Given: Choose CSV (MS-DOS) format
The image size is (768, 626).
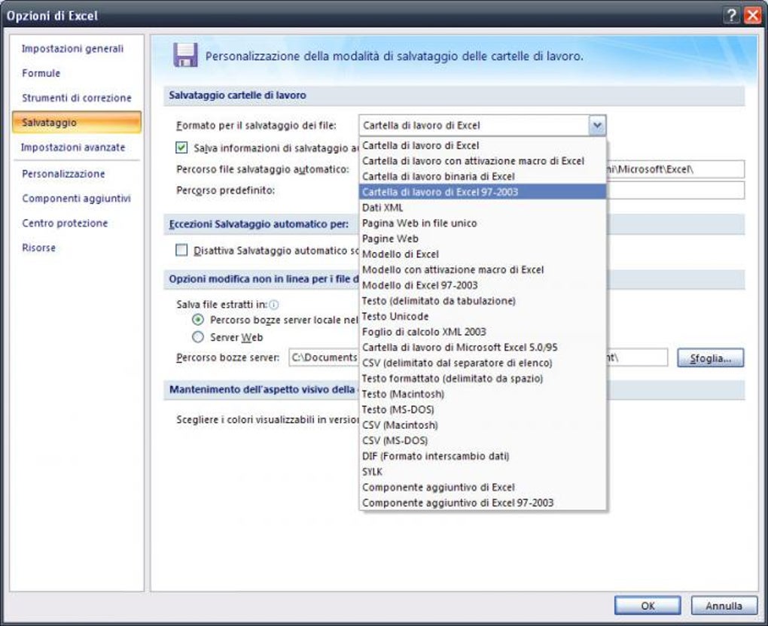Looking at the screenshot, I should click(x=483, y=440).
